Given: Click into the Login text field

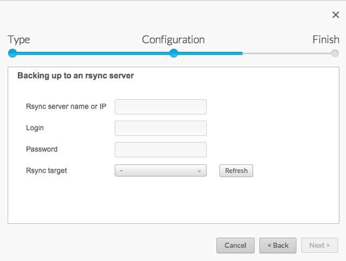Looking at the screenshot, I should tap(161, 128).
